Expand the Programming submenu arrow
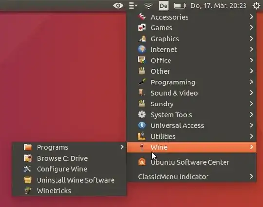Image resolution: width=263 pixels, height=207 pixels. pos(251,82)
